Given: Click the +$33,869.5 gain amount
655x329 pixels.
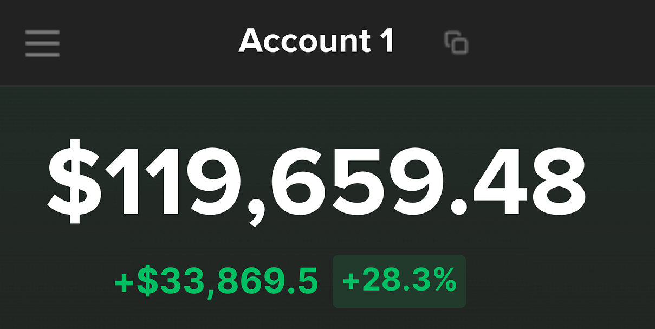Looking at the screenshot, I should pyautogui.click(x=217, y=282).
